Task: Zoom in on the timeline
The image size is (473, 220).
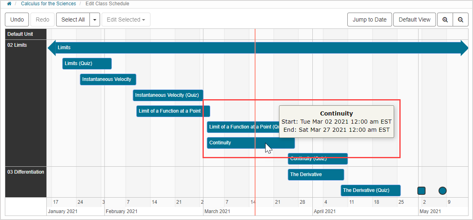Action: tap(445, 20)
